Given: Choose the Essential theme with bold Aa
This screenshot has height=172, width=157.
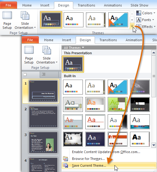Looking at the screenshot, I should tap(140, 139).
